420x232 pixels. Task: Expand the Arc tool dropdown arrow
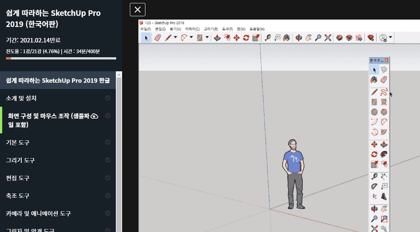191,37
